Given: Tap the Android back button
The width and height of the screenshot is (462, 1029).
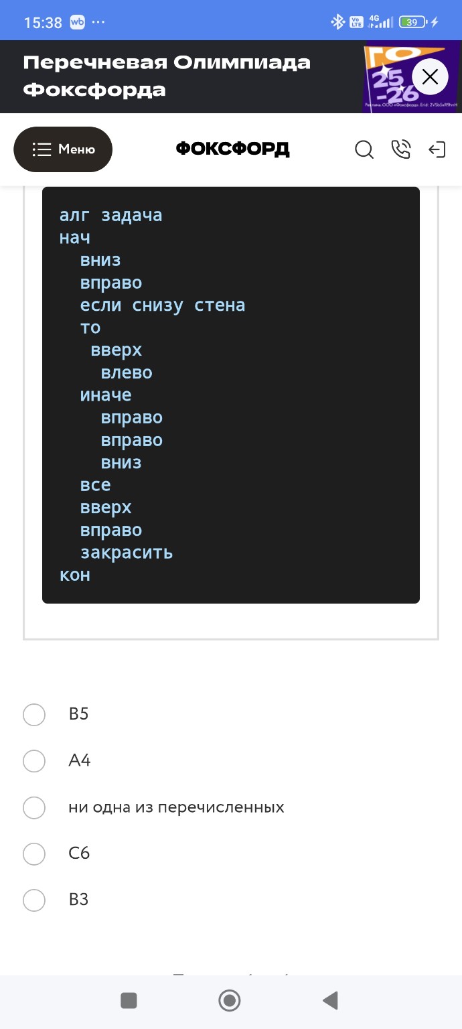Looking at the screenshot, I should [x=329, y=1001].
